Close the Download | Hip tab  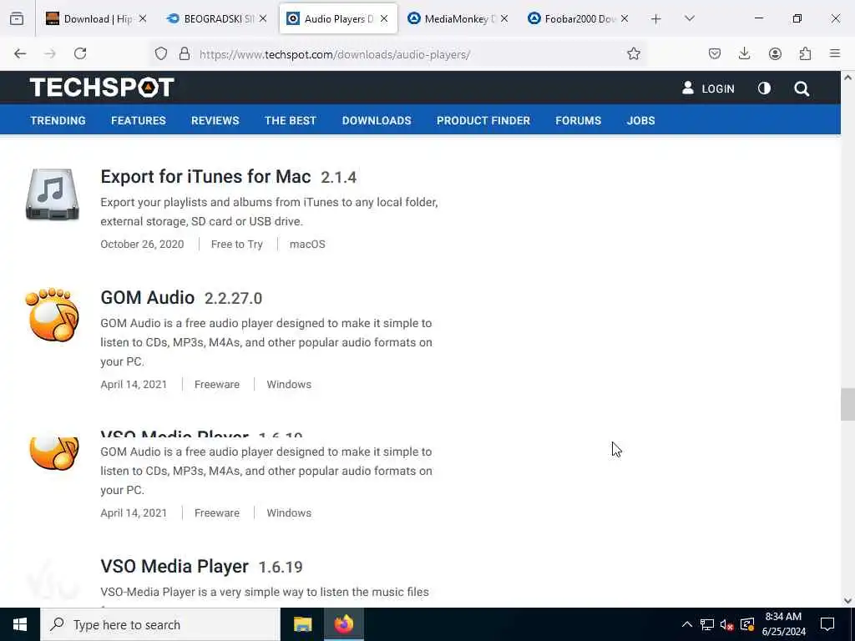142,18
